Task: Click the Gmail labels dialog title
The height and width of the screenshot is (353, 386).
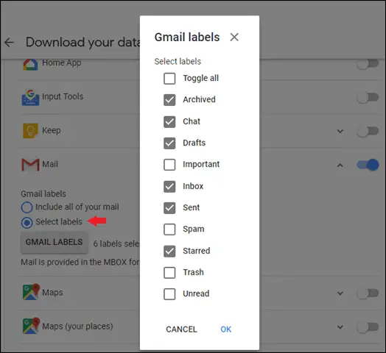Action: [187, 38]
